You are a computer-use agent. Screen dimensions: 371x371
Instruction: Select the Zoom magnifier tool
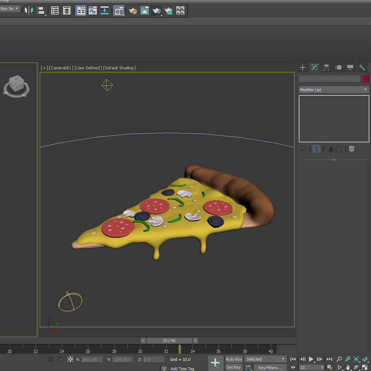coord(339,359)
